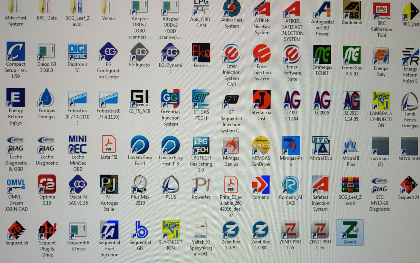Launch PJ - Autogas Italia

point(109,193)
